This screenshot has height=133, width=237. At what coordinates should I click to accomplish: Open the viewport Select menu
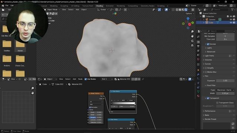[71, 10]
